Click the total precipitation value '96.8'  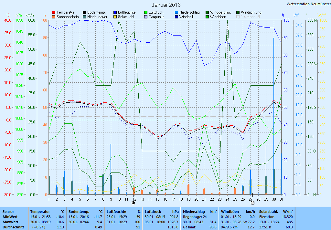click(213, 227)
